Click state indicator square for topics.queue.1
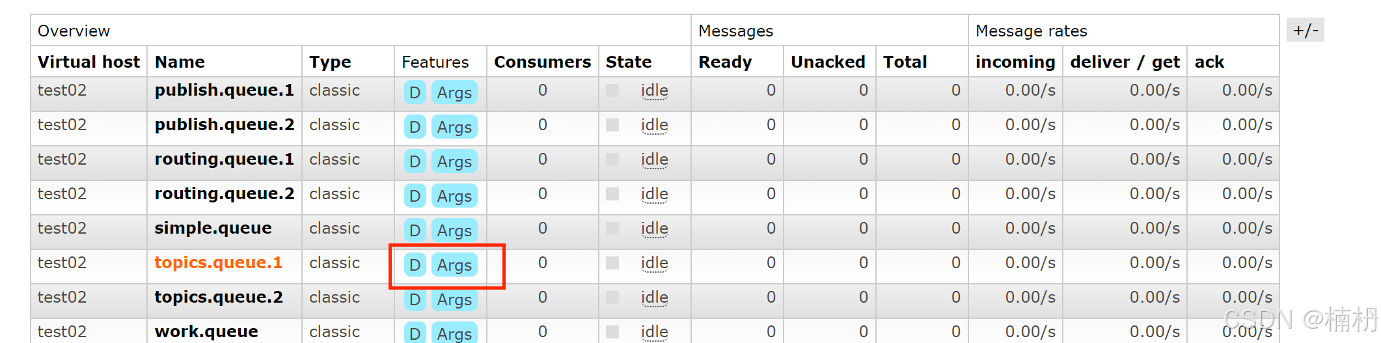The width and height of the screenshot is (1381, 343). 612,263
